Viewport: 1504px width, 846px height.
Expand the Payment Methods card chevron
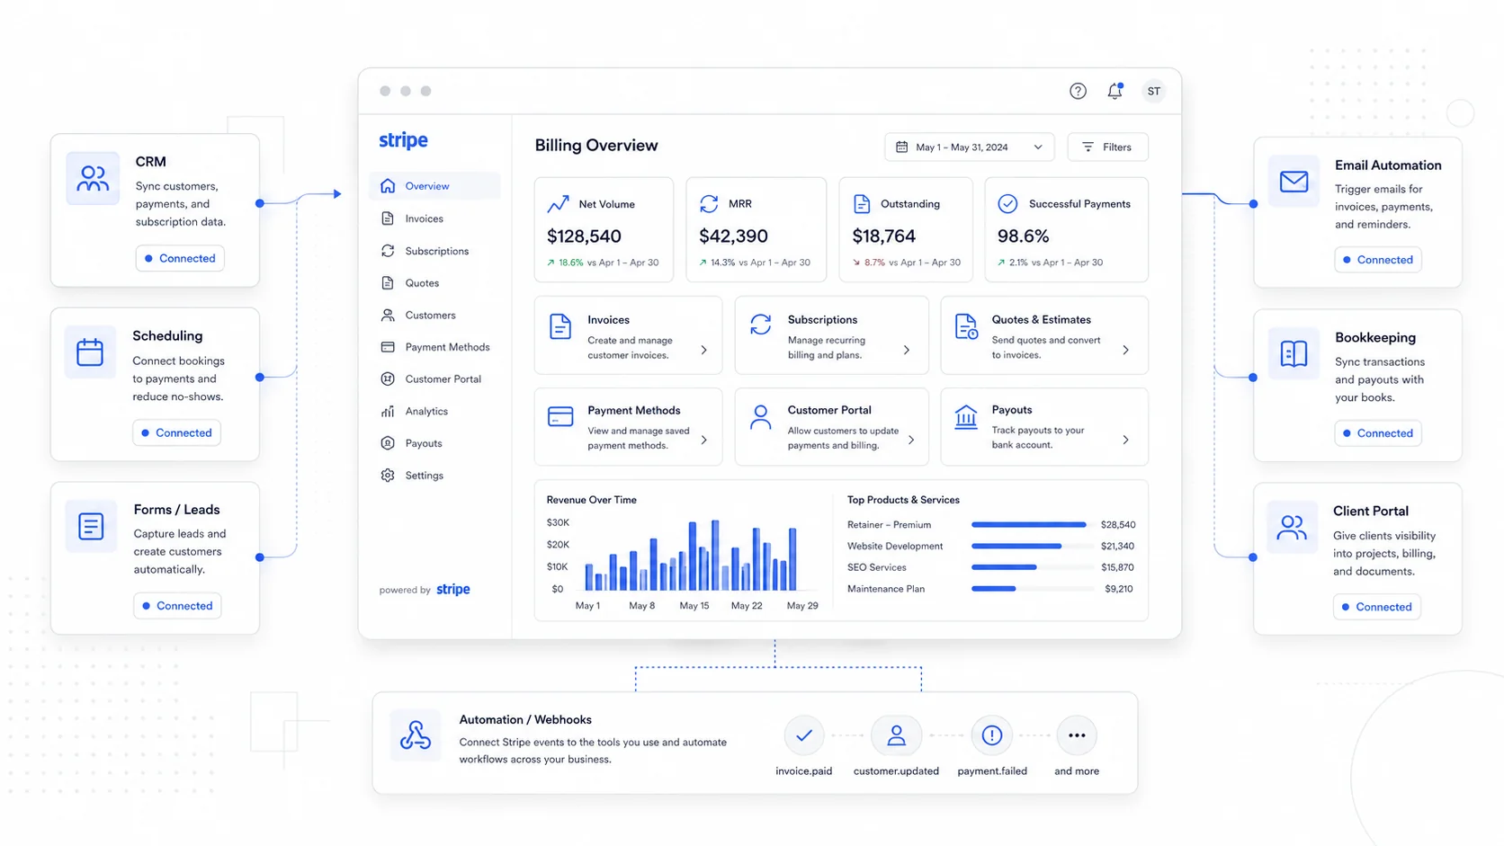(704, 441)
